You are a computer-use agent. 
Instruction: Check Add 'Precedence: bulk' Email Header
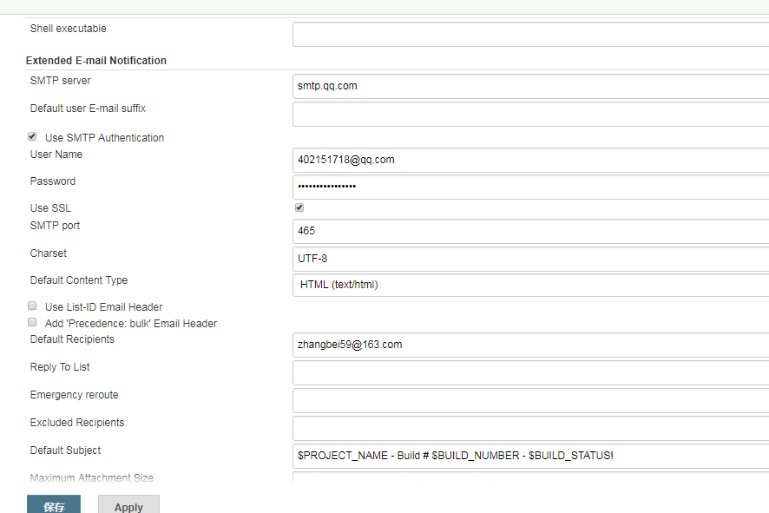click(x=32, y=322)
